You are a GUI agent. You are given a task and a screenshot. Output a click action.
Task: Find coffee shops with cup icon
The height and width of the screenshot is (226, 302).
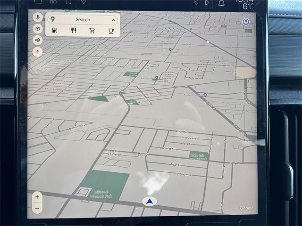pyautogui.click(x=111, y=31)
